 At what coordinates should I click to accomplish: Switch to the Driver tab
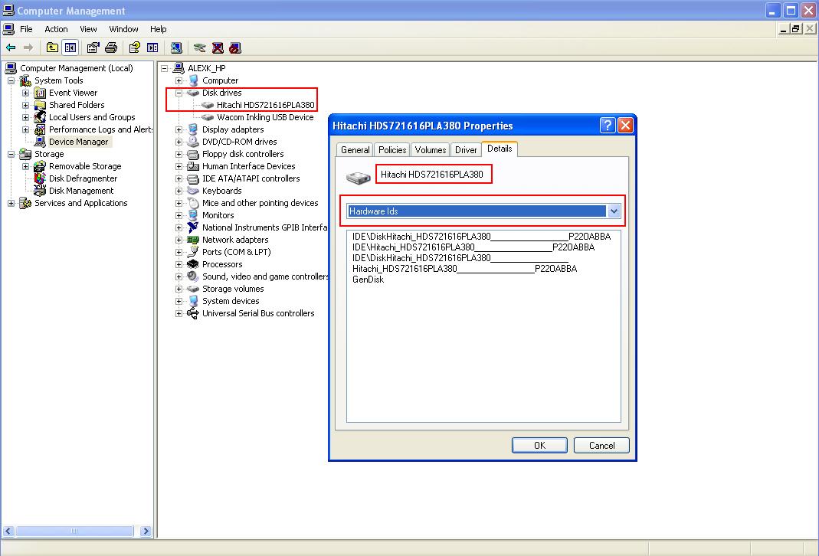[466, 149]
